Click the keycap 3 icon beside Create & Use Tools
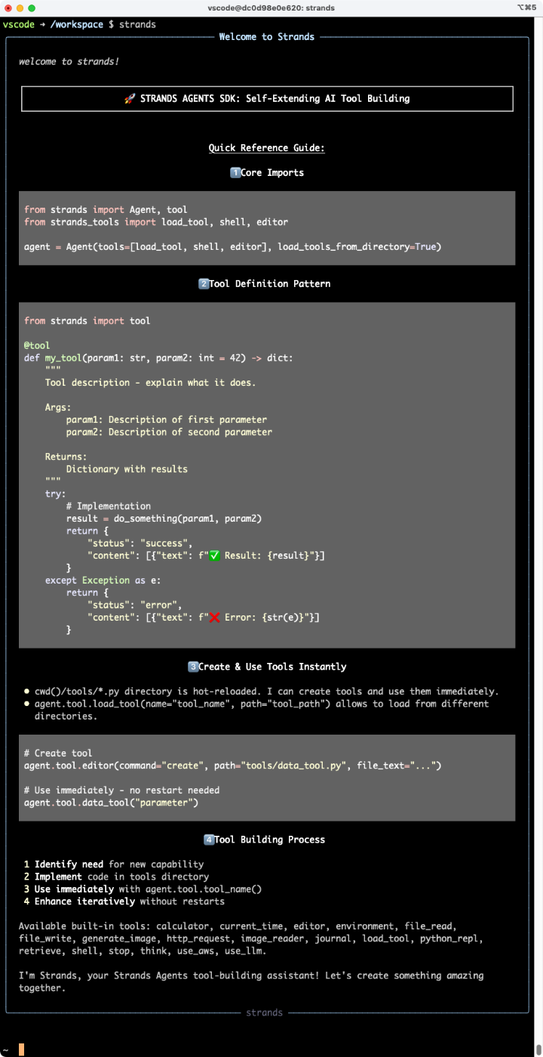 (x=192, y=667)
